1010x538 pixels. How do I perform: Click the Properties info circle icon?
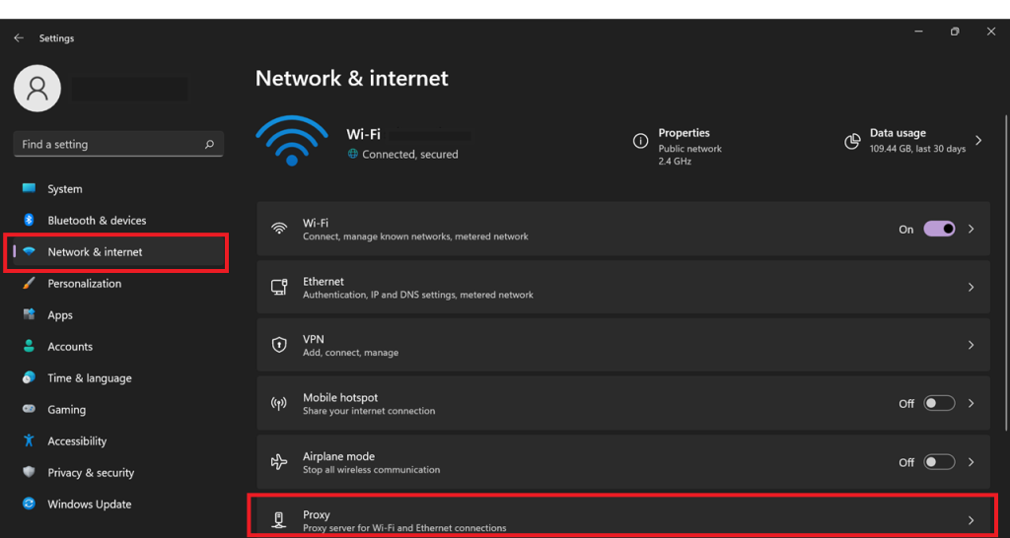pos(640,141)
